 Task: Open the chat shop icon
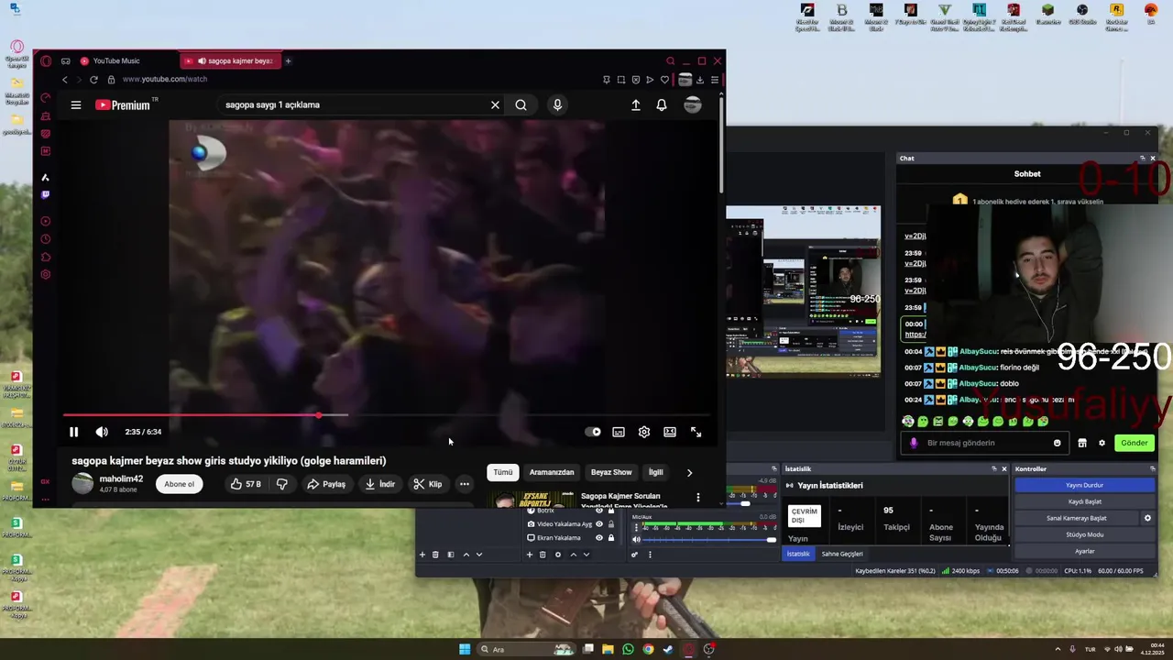pyautogui.click(x=1082, y=443)
